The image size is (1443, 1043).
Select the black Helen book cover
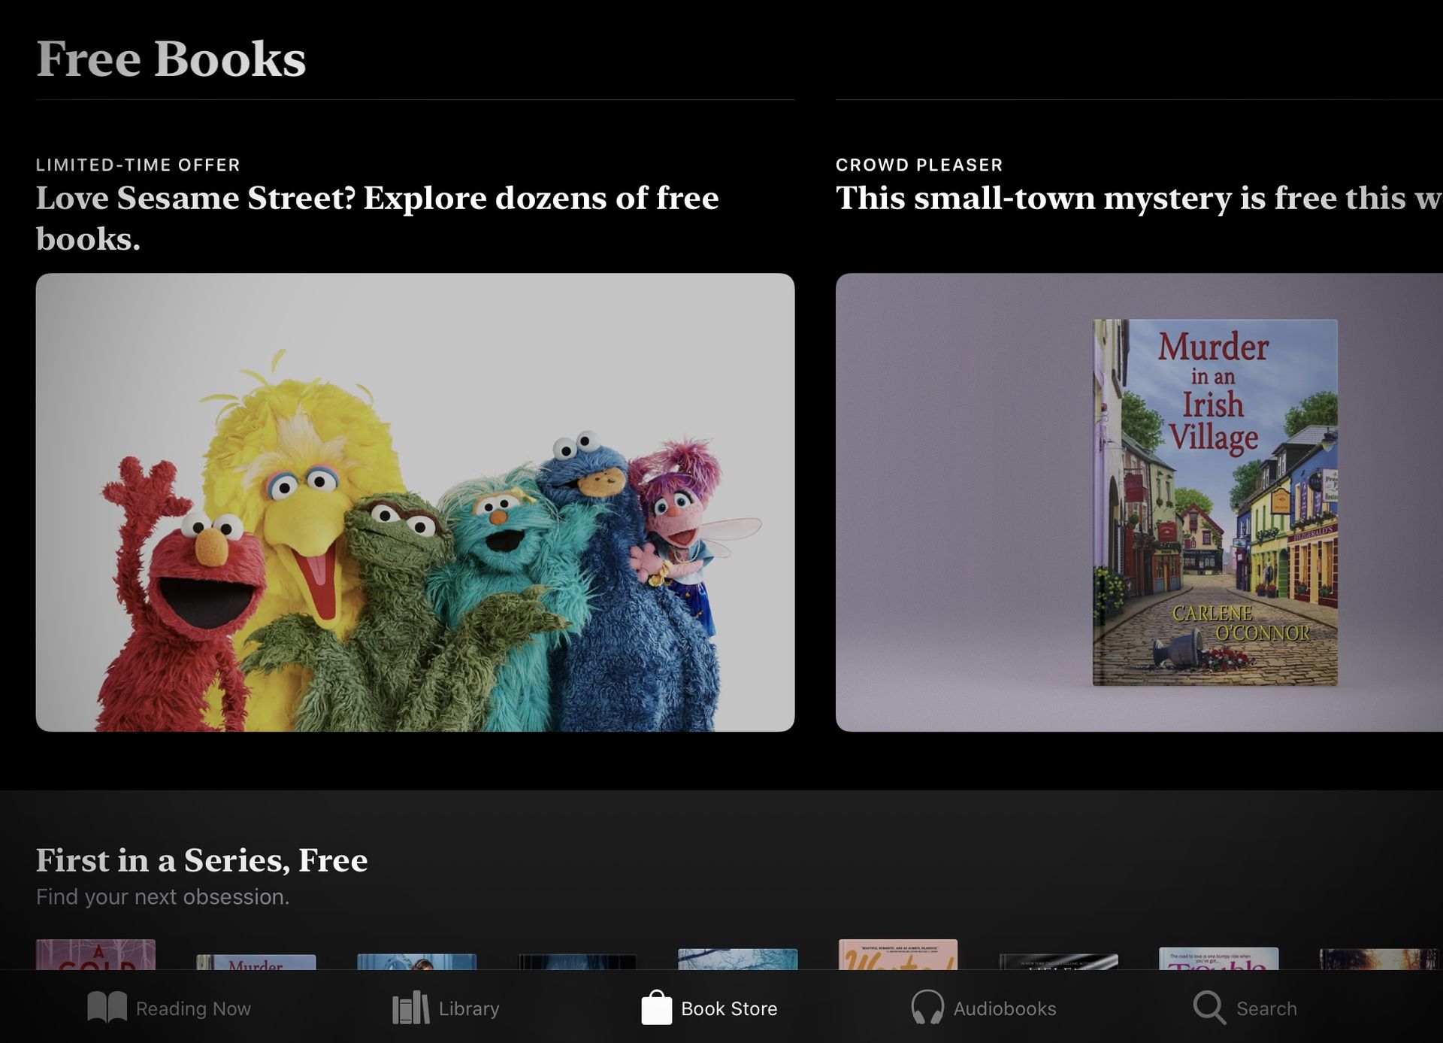pos(1057,962)
